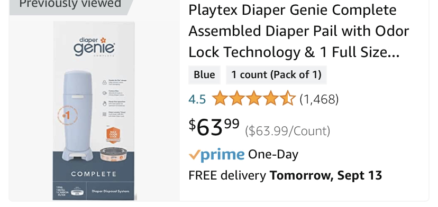Viewport: 438px width, 207px height.
Task: Click the FREE delivery Tomorrow, Sept 13 text
Action: click(x=285, y=175)
